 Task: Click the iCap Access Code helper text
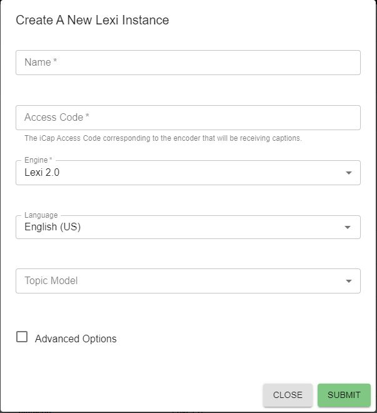(x=163, y=138)
